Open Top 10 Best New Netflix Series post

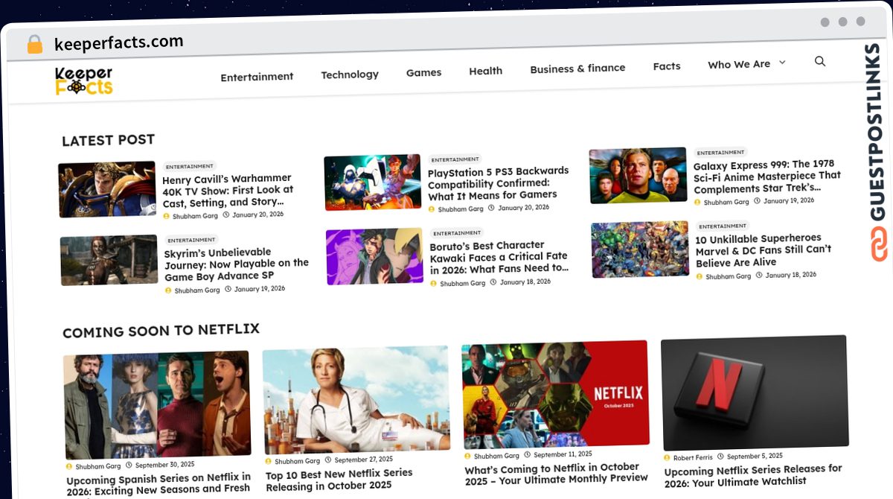(x=339, y=479)
